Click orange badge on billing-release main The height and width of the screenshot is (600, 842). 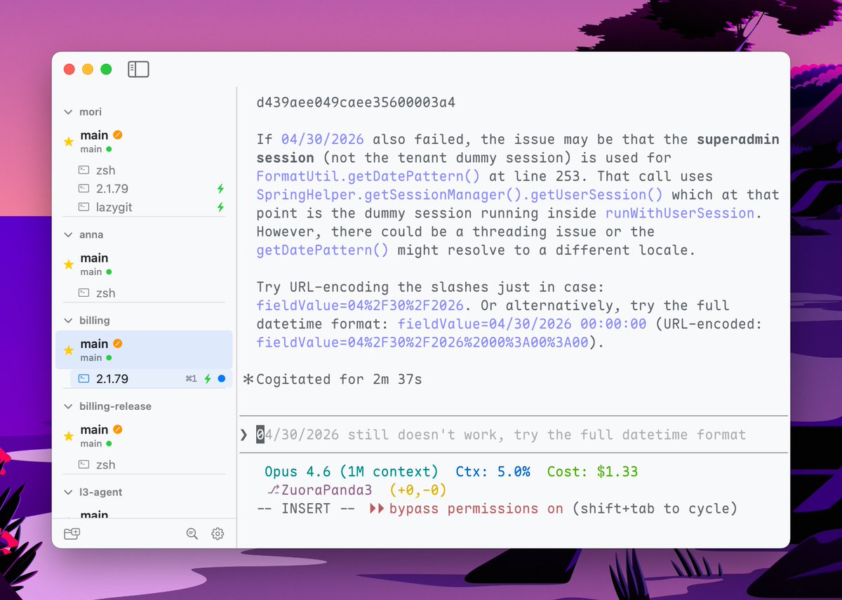118,429
